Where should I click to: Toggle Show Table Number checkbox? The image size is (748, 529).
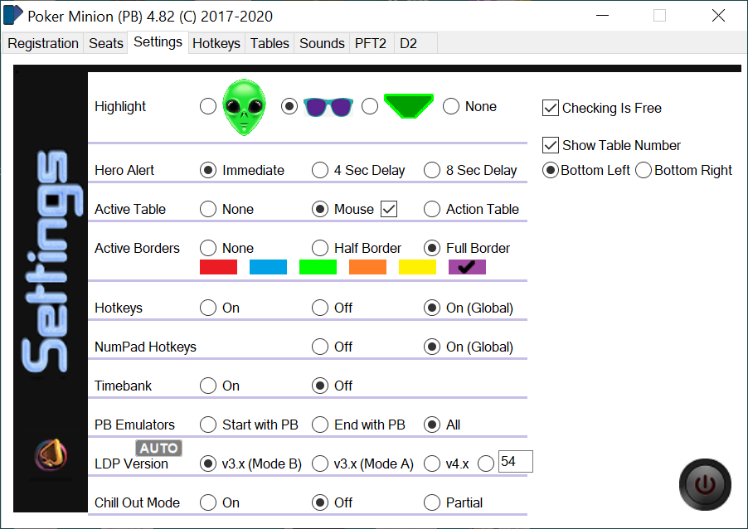click(551, 145)
